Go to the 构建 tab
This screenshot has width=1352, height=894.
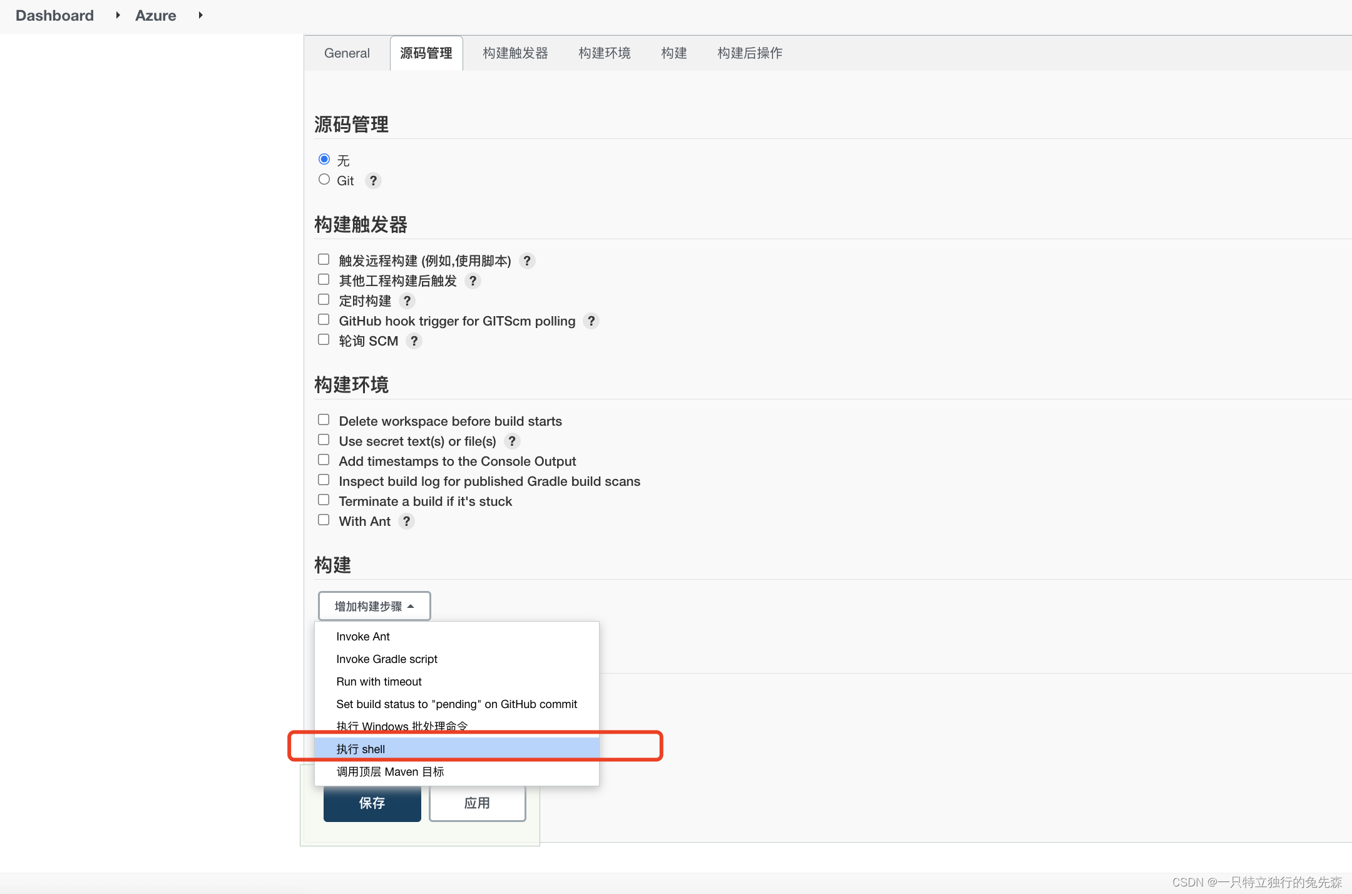click(674, 53)
